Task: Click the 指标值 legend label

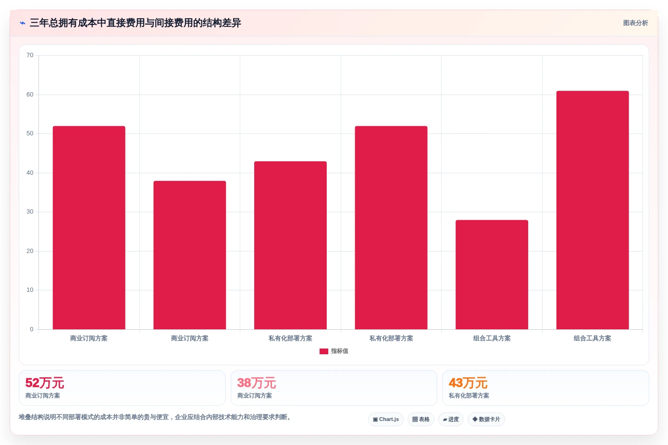Action: click(339, 351)
